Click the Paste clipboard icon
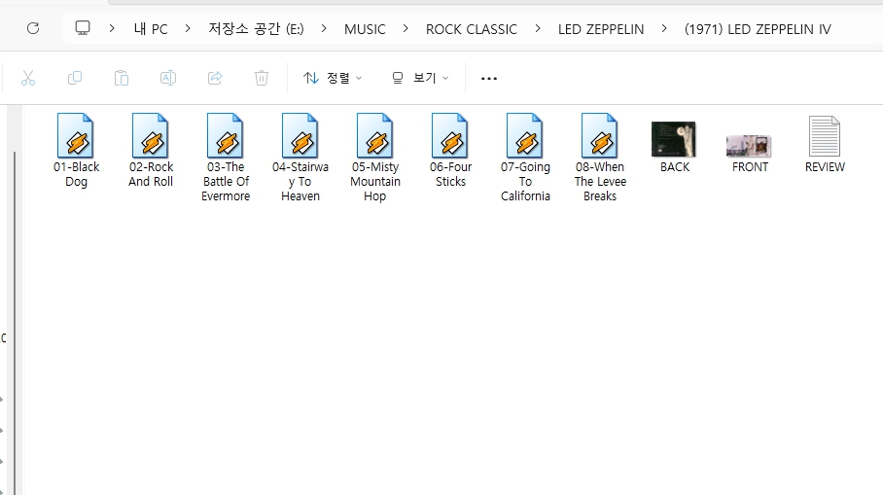Image resolution: width=883 pixels, height=495 pixels. coord(122,78)
